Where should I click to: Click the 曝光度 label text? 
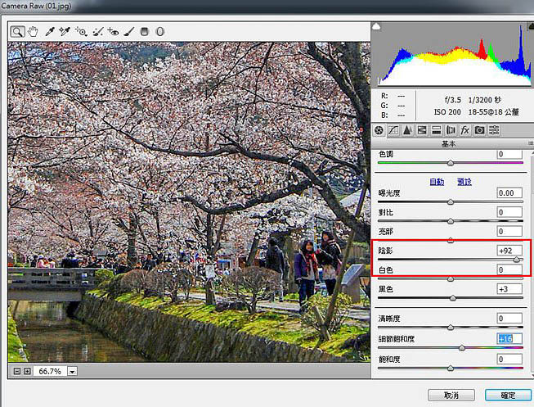pos(389,193)
